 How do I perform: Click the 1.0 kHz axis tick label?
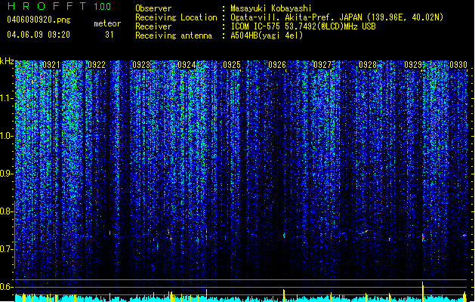(7, 136)
